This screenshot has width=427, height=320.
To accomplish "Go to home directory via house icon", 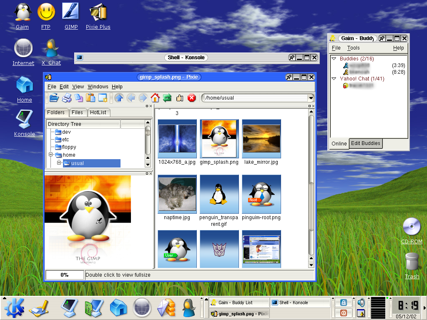I will (x=155, y=97).
